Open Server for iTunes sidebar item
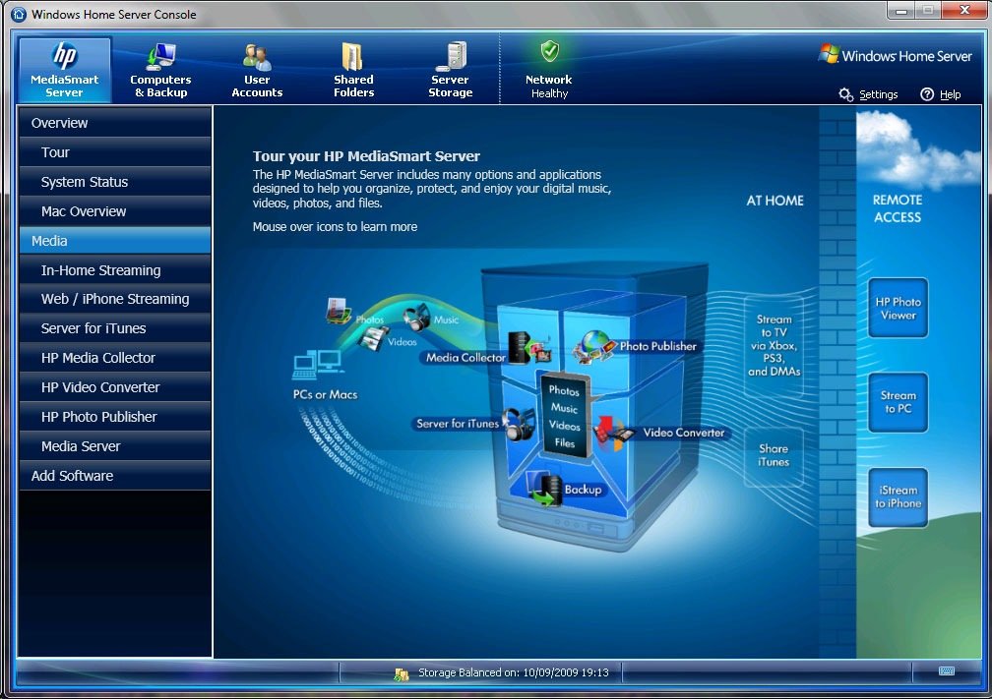992x699 pixels. tap(115, 328)
